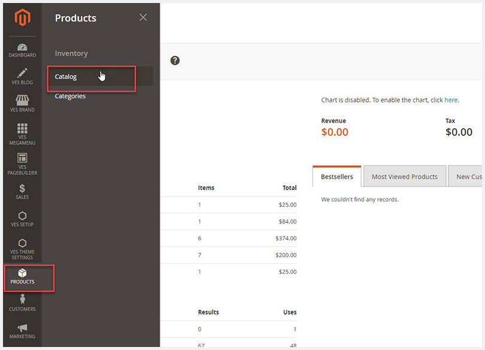Select the Products sidebar icon
This screenshot has width=485, height=350.
click(22, 277)
